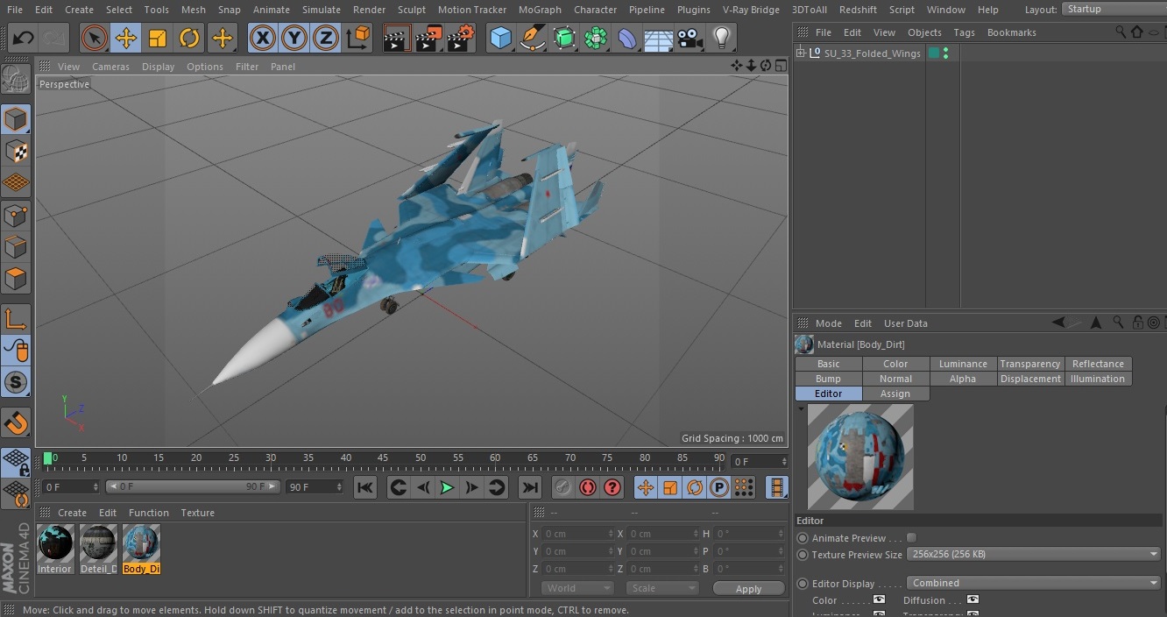Click the Record Active Objects button
This screenshot has height=617, width=1167.
click(563, 487)
